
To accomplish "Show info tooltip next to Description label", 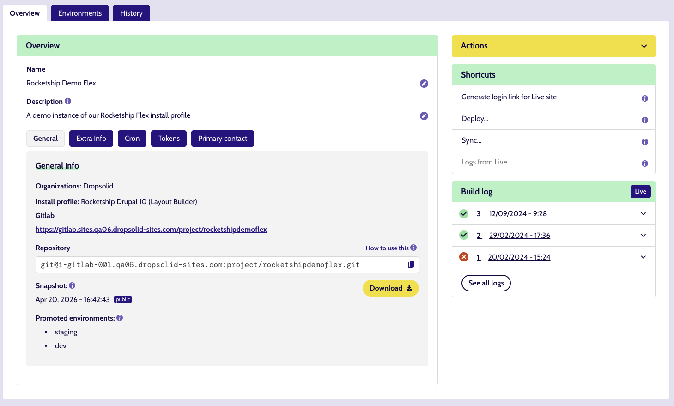I will tap(68, 101).
